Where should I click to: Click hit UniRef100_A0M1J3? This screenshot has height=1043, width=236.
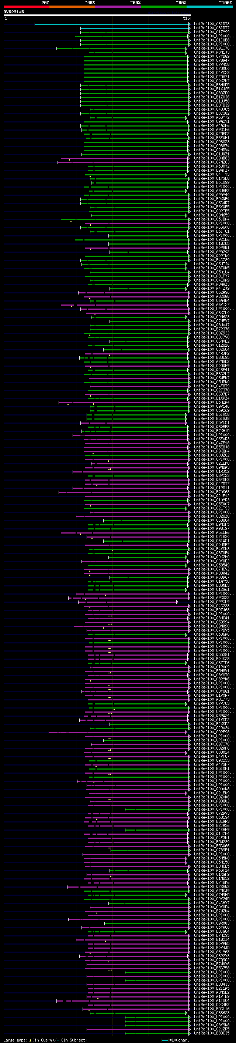click(x=212, y=52)
